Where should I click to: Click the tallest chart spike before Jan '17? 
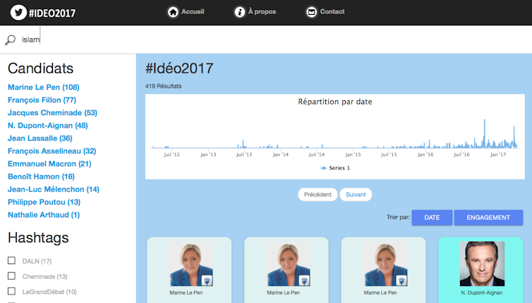(x=485, y=133)
